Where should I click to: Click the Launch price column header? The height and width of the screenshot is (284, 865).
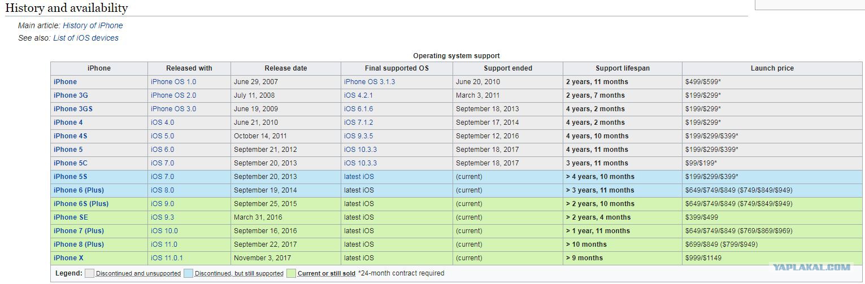pos(772,68)
